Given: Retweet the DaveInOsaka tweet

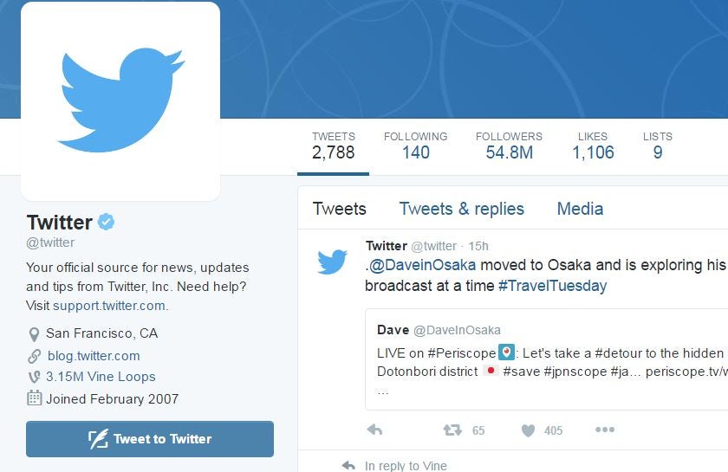Looking at the screenshot, I should coord(452,430).
